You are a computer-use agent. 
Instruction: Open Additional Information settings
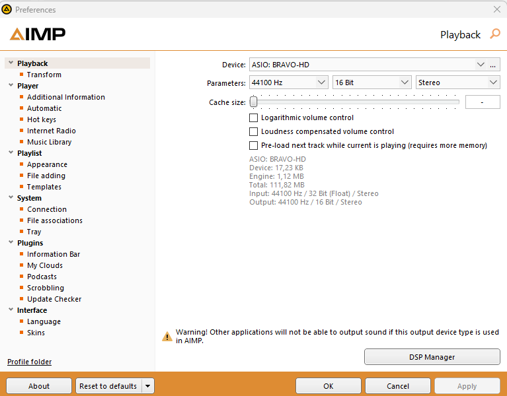(x=66, y=97)
